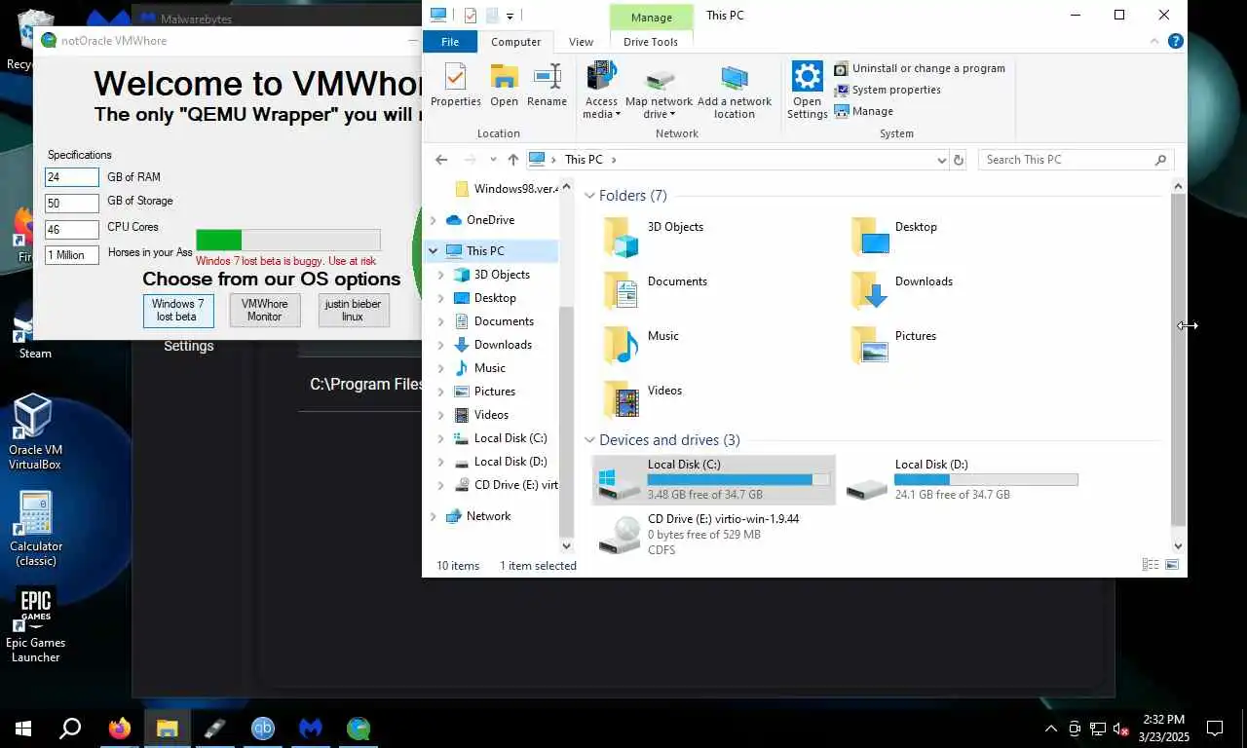Open Calculator (classic) desktop icon
1247x748 pixels.
coord(36,528)
